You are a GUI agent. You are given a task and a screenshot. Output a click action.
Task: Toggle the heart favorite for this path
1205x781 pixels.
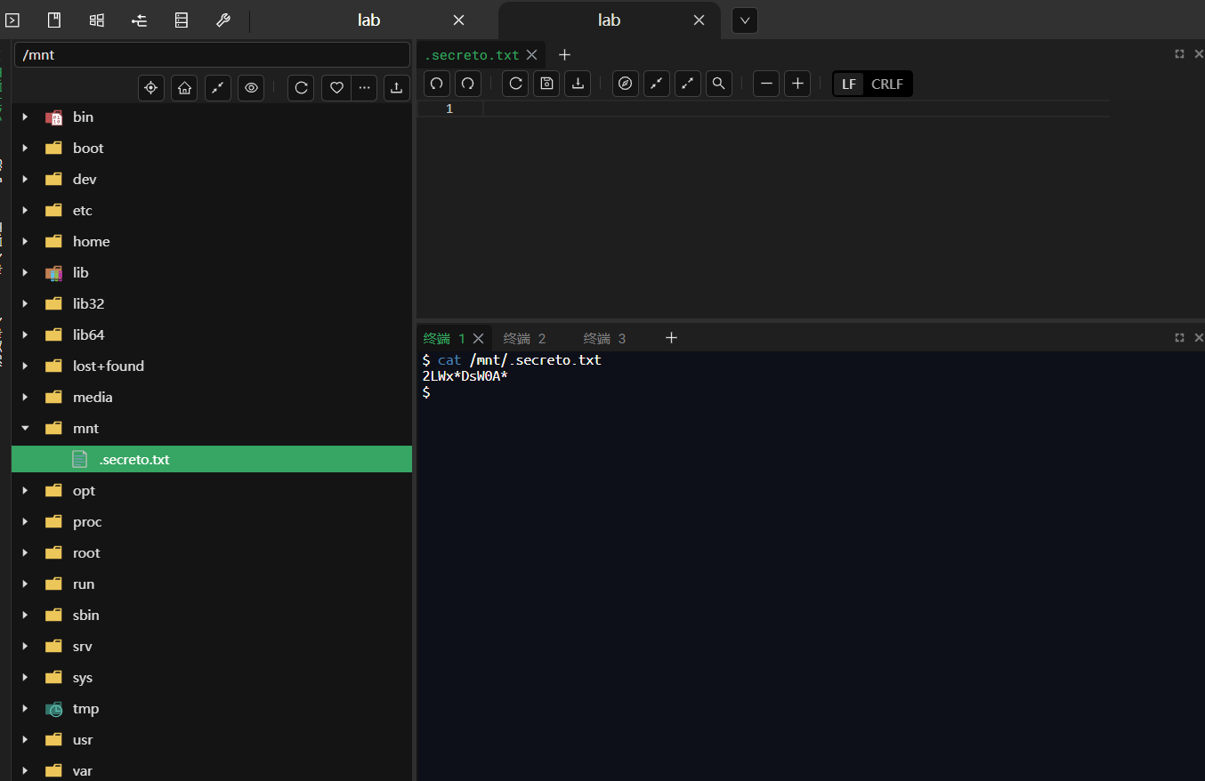pos(336,88)
